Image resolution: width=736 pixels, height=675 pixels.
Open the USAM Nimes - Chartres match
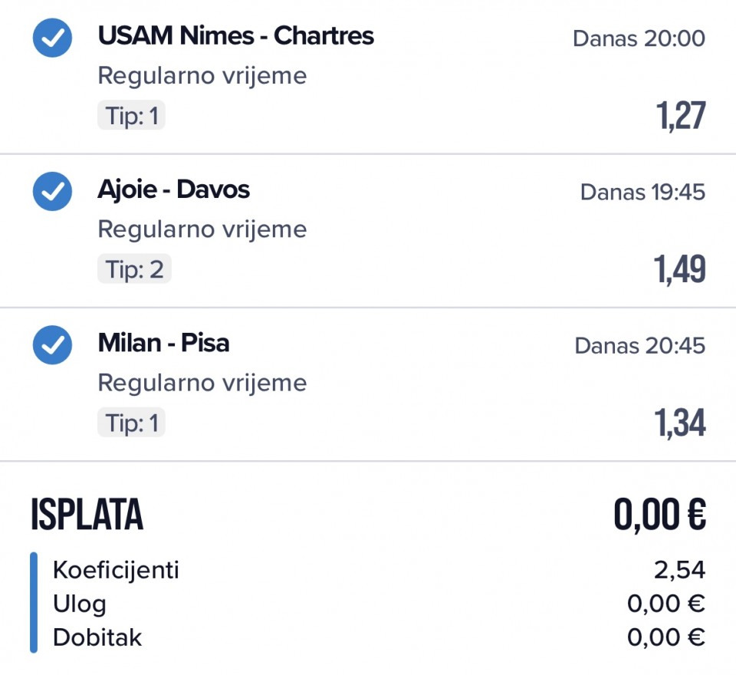[x=235, y=36]
